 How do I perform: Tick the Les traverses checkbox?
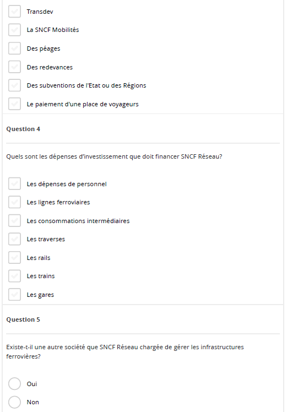pos(14,239)
